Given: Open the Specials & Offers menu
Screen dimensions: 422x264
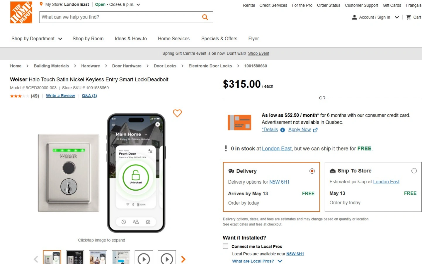Looking at the screenshot, I should pyautogui.click(x=219, y=39).
